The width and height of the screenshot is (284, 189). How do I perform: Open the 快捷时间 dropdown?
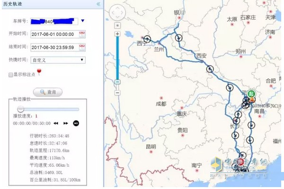[57, 60]
